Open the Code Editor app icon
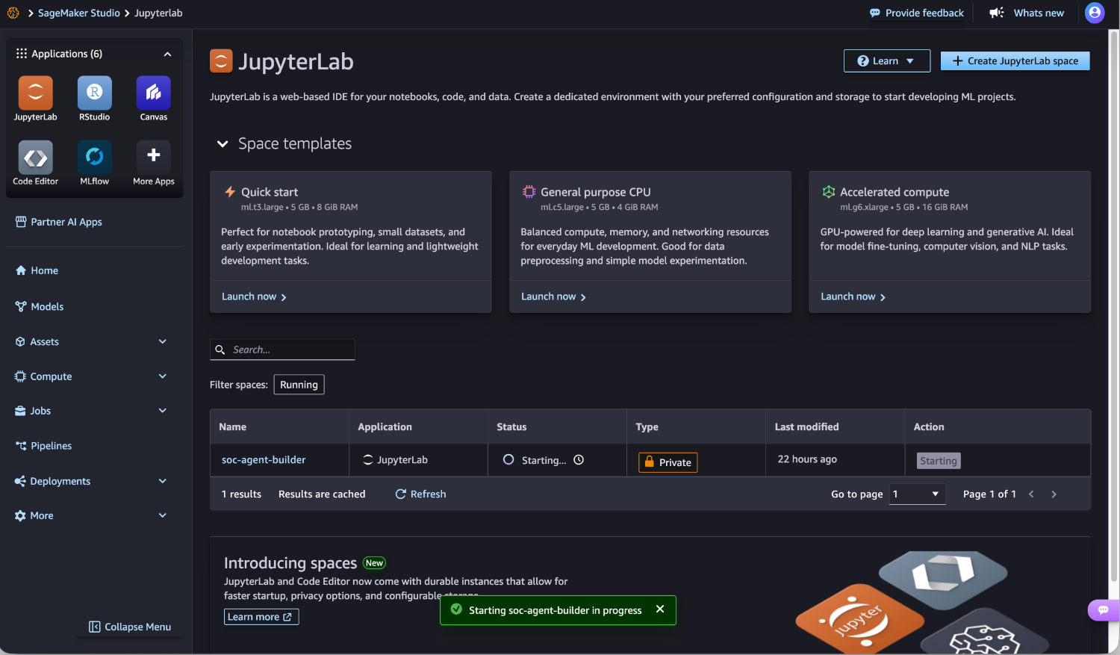This screenshot has height=655, width=1120. pyautogui.click(x=35, y=158)
